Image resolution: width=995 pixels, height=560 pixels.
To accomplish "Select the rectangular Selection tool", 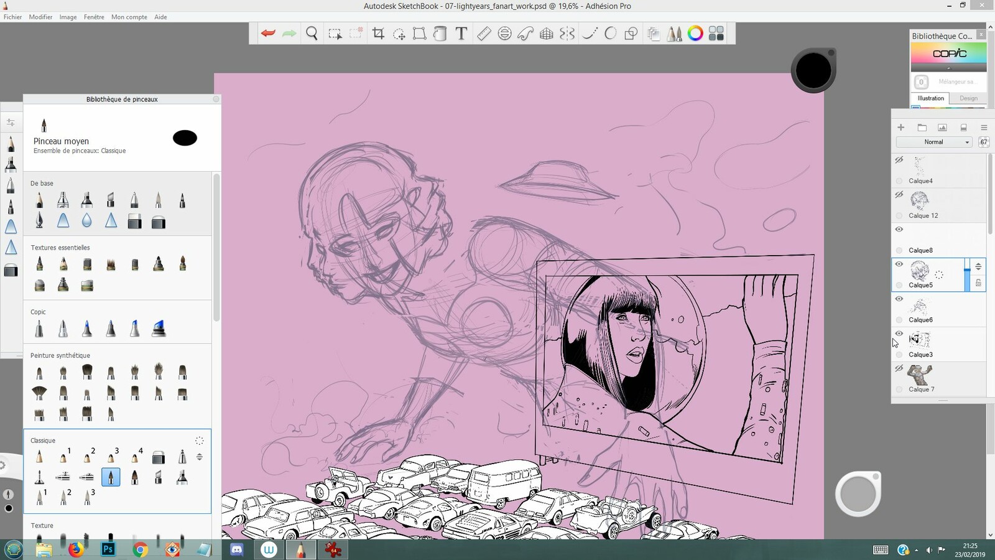I will pyautogui.click(x=335, y=34).
